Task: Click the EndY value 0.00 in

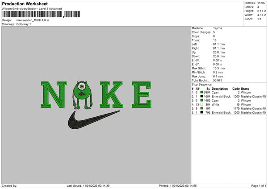Action: pos(218,64)
